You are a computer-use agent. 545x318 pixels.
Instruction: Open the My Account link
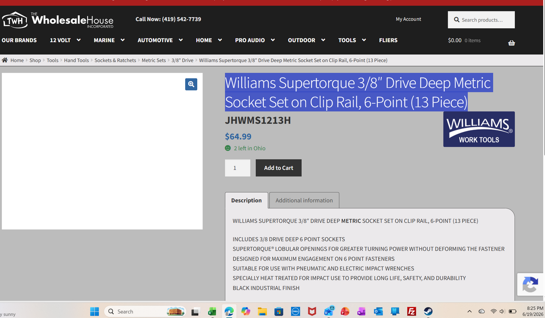pos(408,19)
